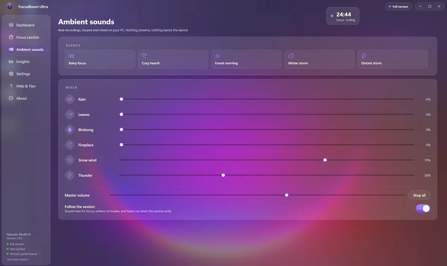The width and height of the screenshot is (447, 266).
Task: Click the Snow wind sun icon in mixer
Action: [70, 160]
